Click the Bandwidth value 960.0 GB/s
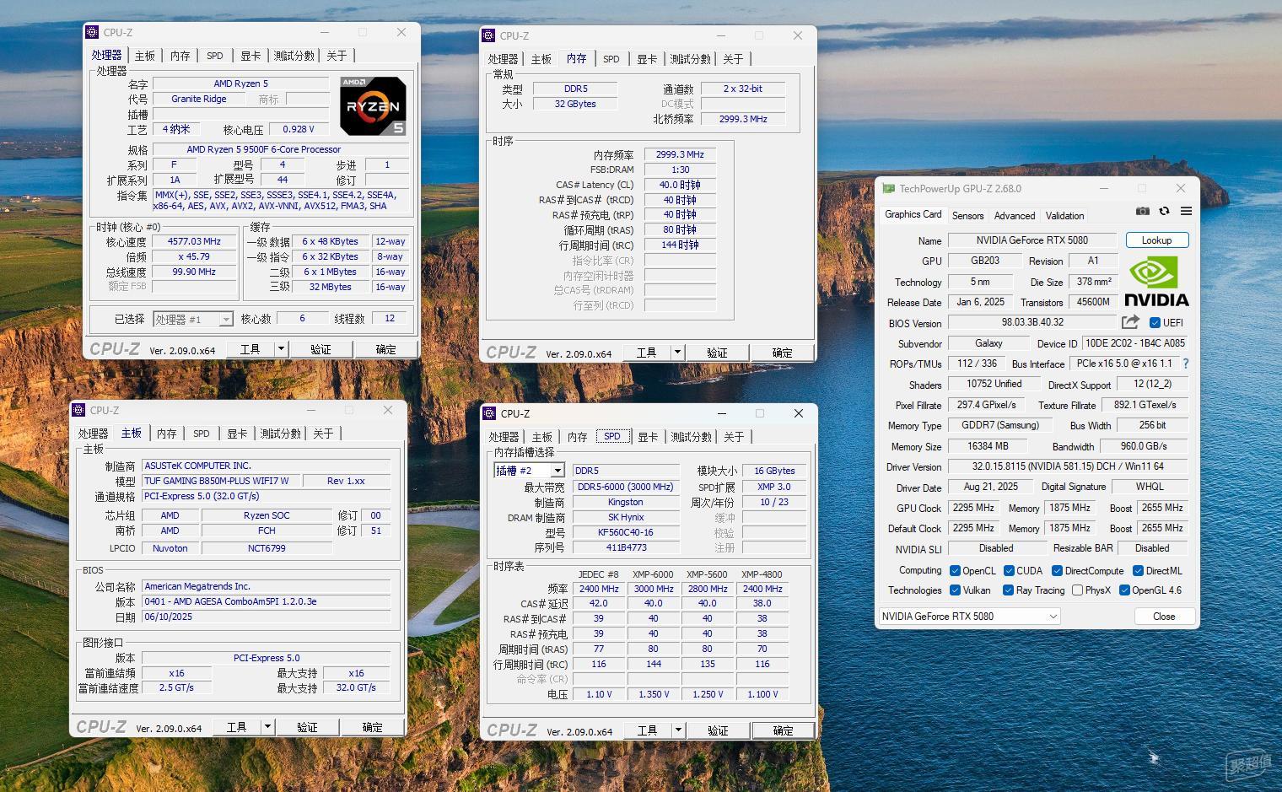Image resolution: width=1282 pixels, height=792 pixels. coord(1144,446)
